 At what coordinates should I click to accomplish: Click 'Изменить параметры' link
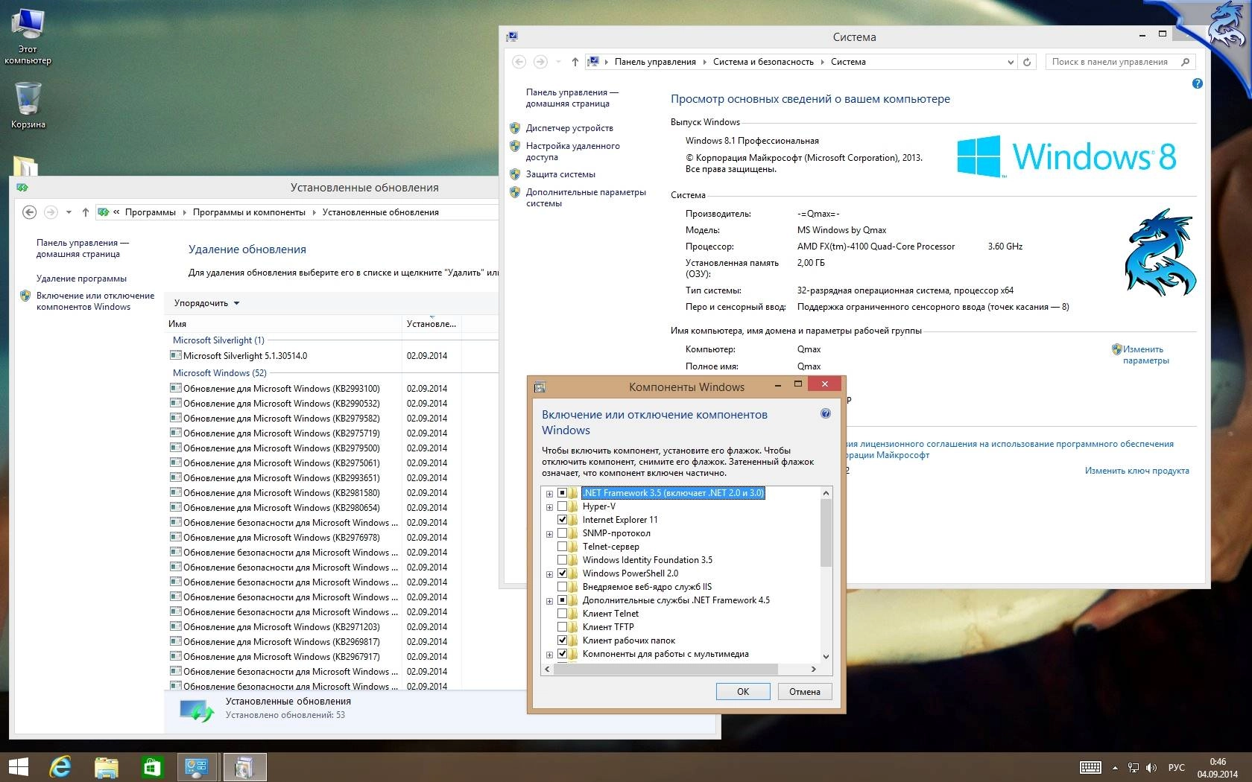tap(1146, 355)
